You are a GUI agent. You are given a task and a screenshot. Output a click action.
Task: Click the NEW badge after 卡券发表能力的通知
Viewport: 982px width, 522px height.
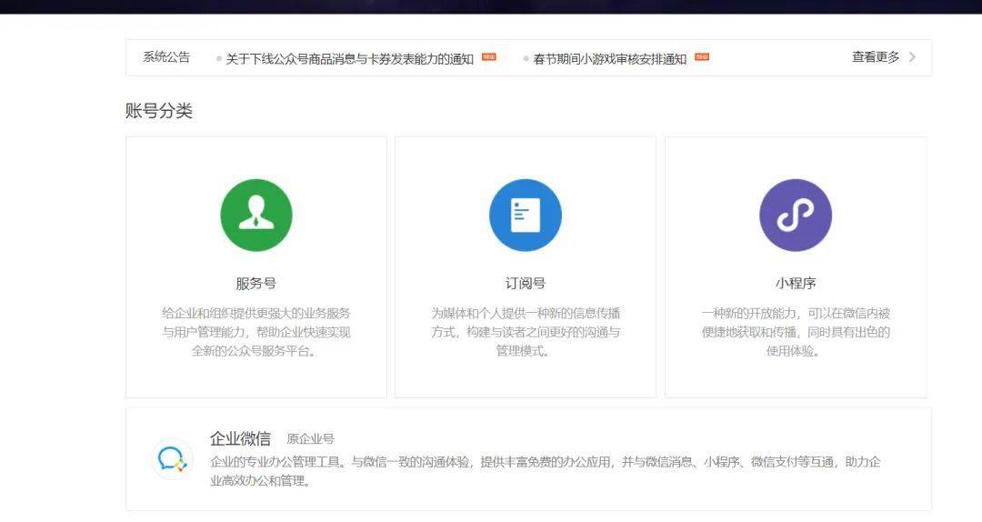coord(489,57)
